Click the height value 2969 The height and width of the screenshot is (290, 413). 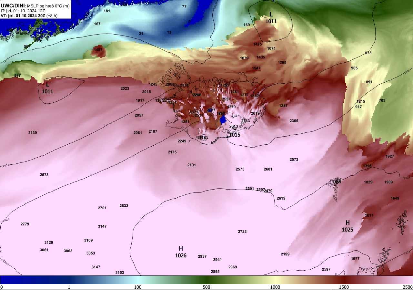(x=233, y=267)
